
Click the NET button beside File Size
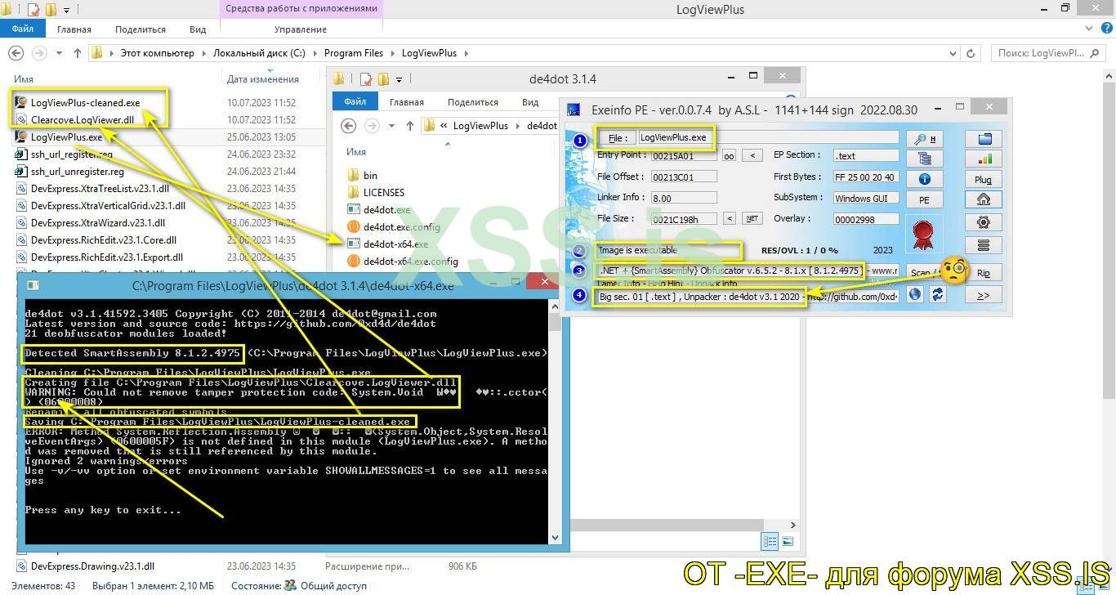coord(752,218)
